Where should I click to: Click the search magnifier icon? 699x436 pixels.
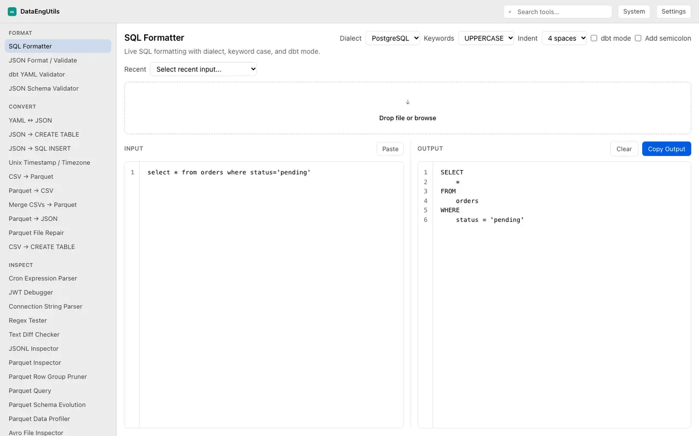[510, 12]
